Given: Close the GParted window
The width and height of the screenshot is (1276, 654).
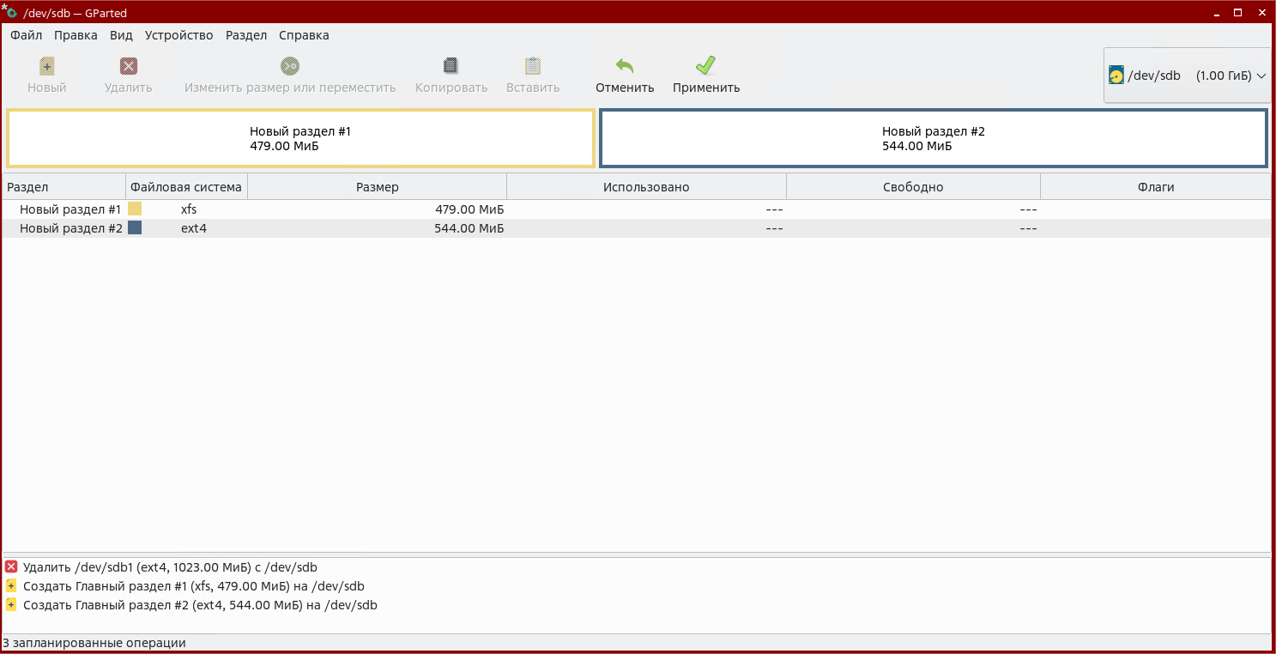Looking at the screenshot, I should (1261, 13).
